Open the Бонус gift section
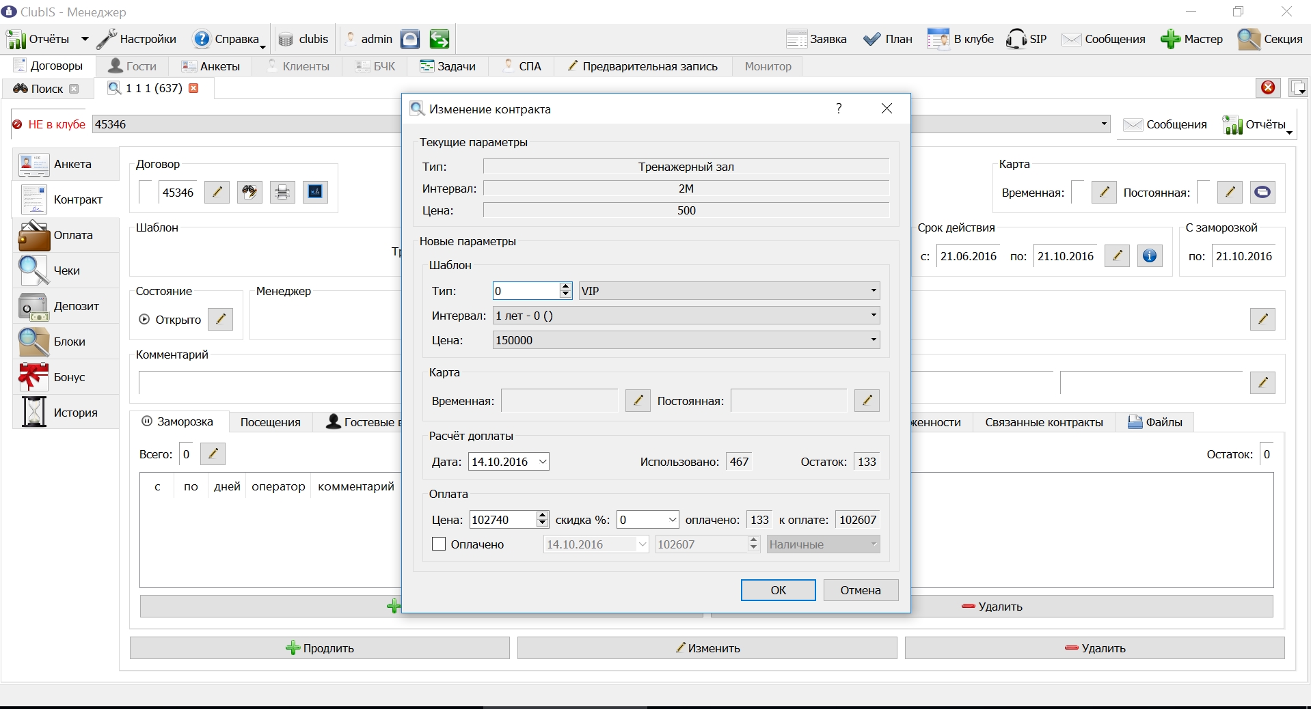The width and height of the screenshot is (1311, 709). click(x=66, y=377)
